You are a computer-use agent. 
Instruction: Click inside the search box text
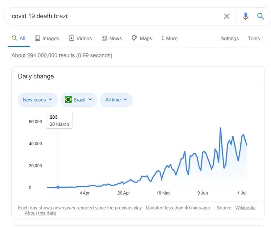click(x=40, y=16)
